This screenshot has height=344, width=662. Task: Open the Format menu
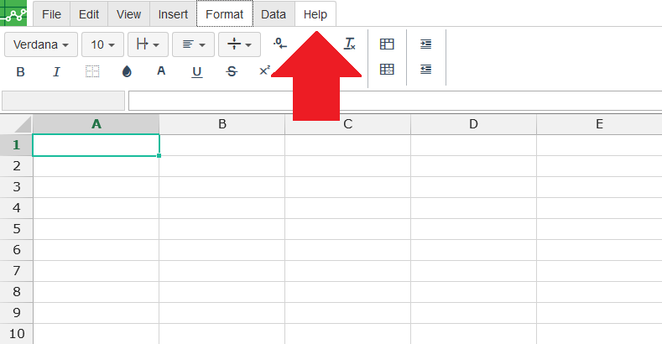coord(224,14)
